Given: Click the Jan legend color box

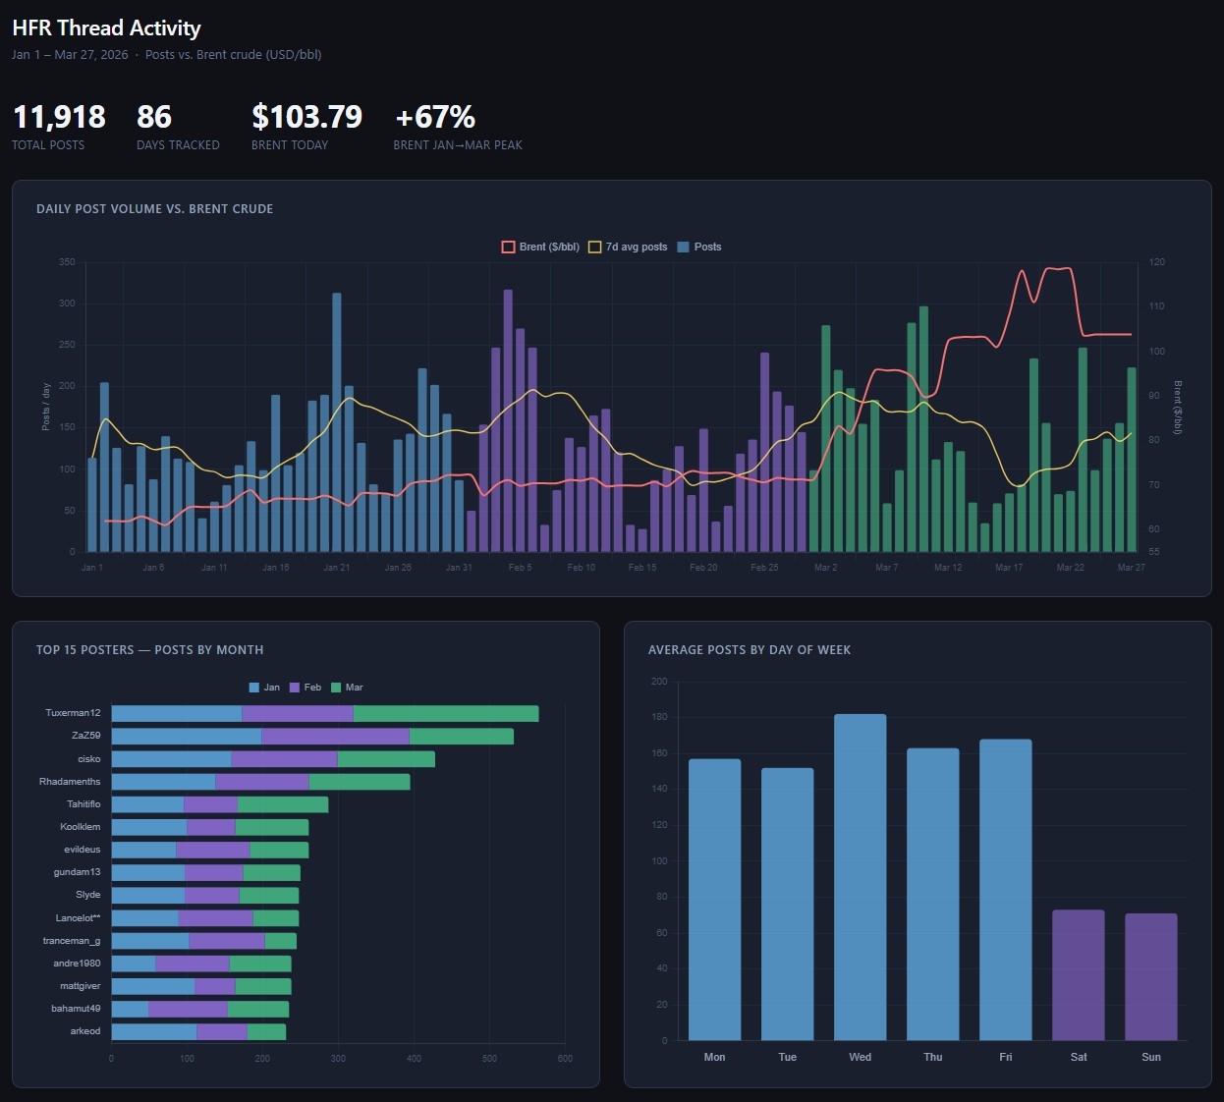Looking at the screenshot, I should [254, 688].
